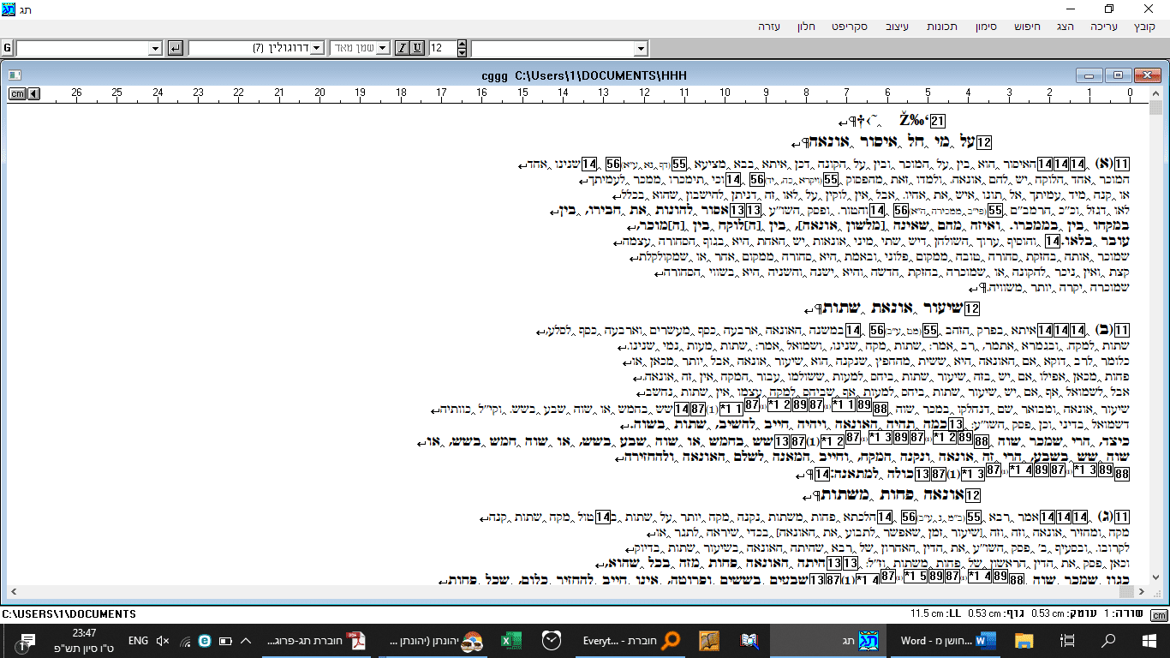The image size is (1170, 658).
Task: Click the status bar path C:\USERS\1\DOCUMENTS
Action: 69,614
